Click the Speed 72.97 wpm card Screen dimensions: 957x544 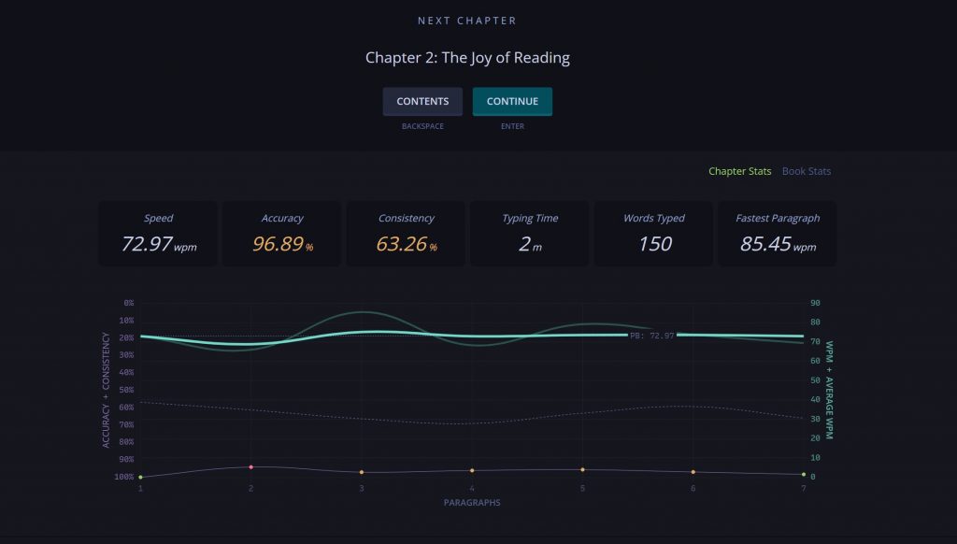(x=158, y=234)
